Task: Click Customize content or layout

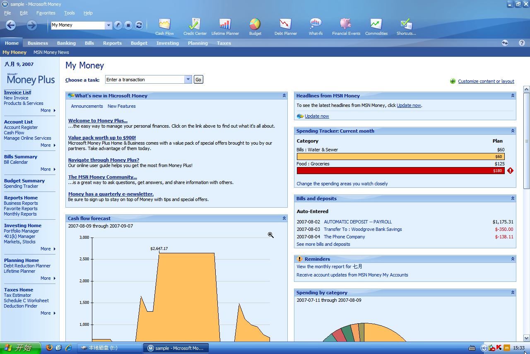Action: 486,81
